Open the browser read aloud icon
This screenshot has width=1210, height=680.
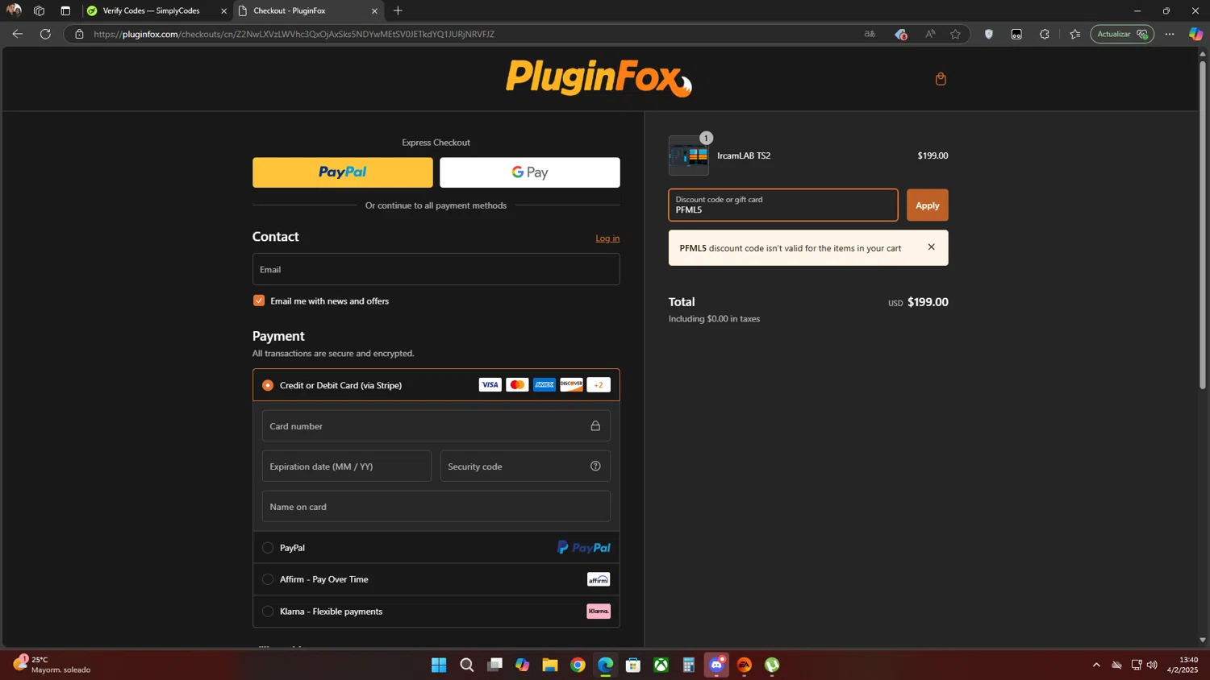click(x=930, y=34)
